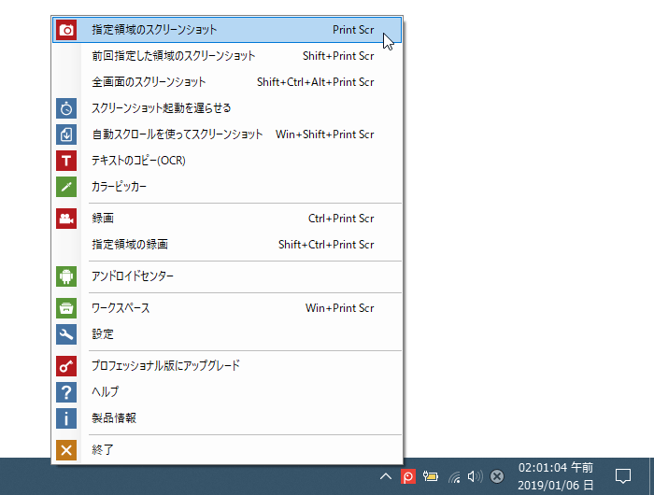Click the orange X exit icon

pos(66,450)
